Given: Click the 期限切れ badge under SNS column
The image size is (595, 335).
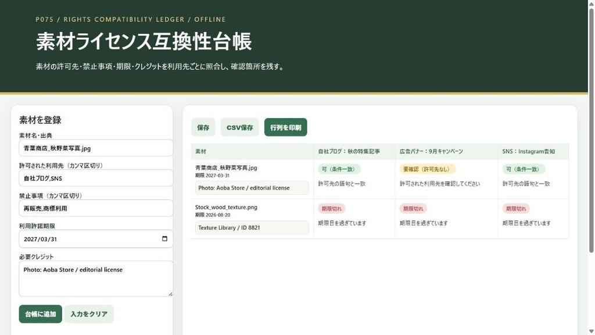Looking at the screenshot, I should pyautogui.click(x=516, y=209).
